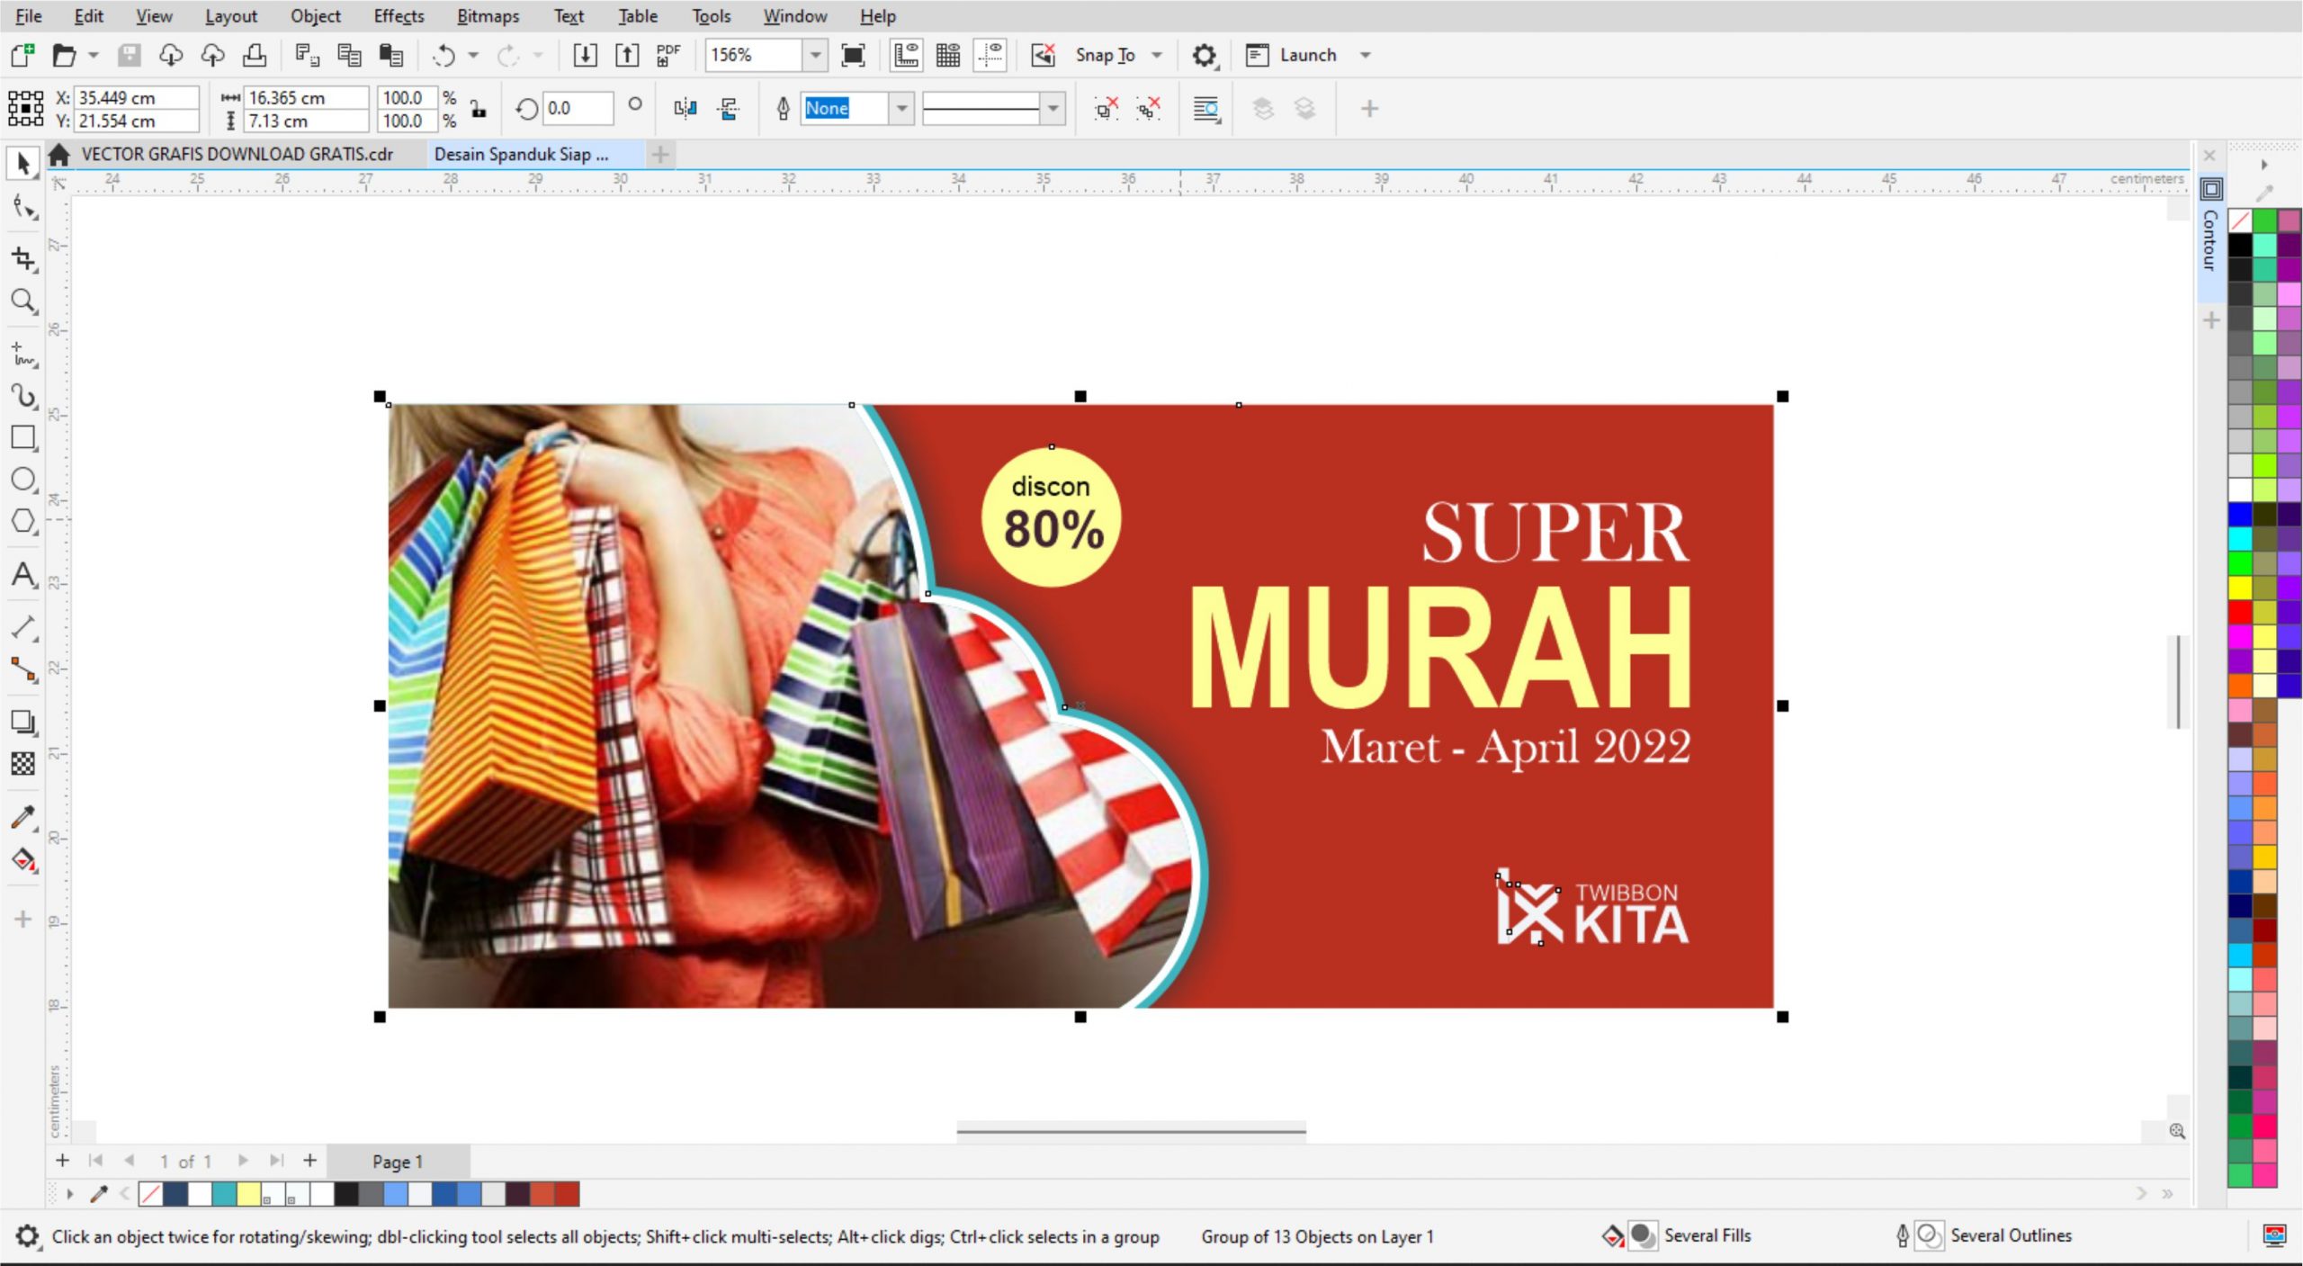Toggle Show Rulers button
Screen dimensions: 2303x1266
[906, 55]
